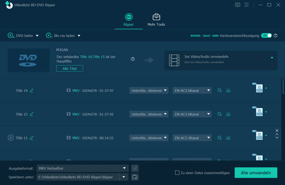Open edit effects star for Title 11

click(x=220, y=137)
